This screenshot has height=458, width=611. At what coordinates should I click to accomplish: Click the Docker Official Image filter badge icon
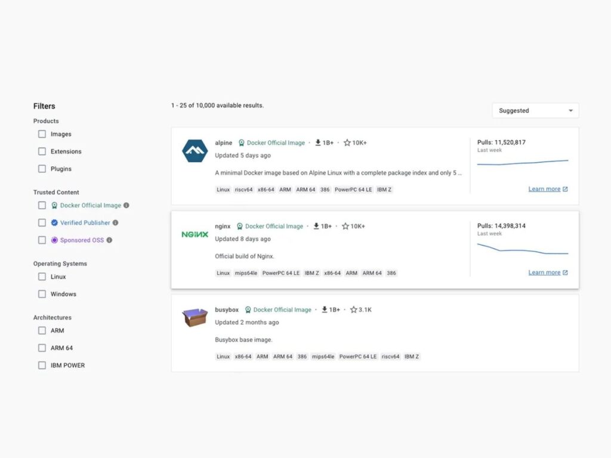pyautogui.click(x=54, y=205)
